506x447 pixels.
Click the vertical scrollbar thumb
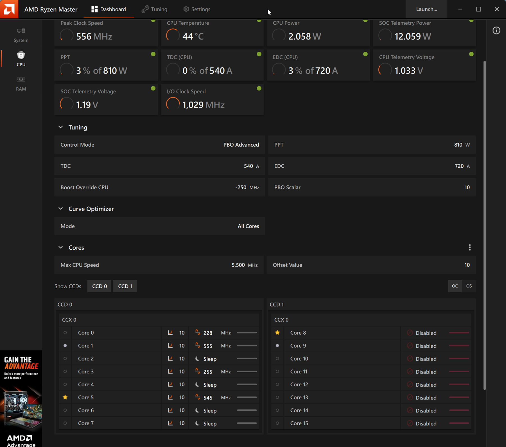point(484,225)
